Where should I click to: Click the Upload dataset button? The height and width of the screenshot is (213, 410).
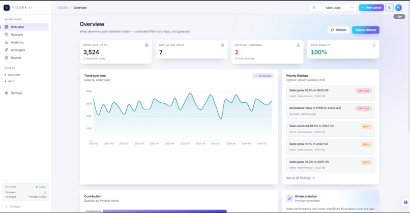(366, 30)
